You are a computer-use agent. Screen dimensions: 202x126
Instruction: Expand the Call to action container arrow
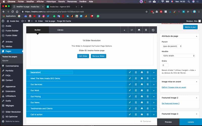click(154, 115)
